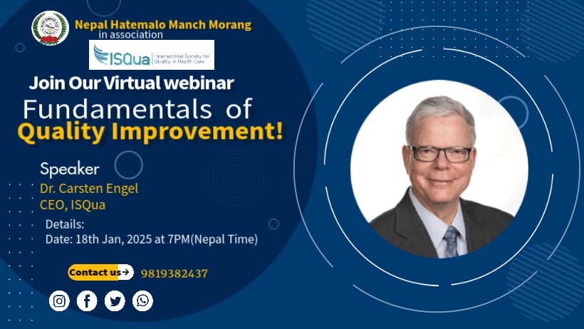Click the 'in association' text
The image size is (584, 329).
[131, 35]
